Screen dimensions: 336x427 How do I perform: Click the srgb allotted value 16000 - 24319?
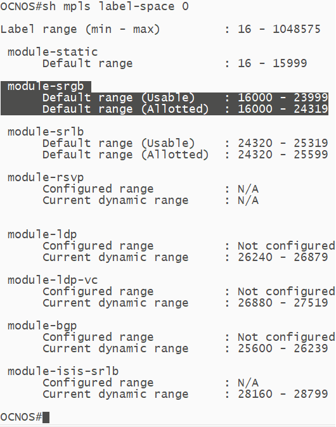tap(283, 109)
